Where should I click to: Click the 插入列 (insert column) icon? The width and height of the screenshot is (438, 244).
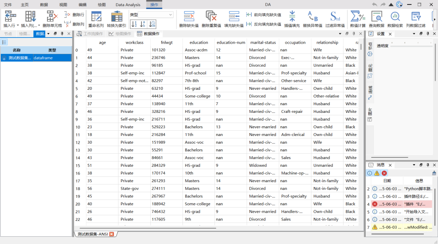pos(30,17)
